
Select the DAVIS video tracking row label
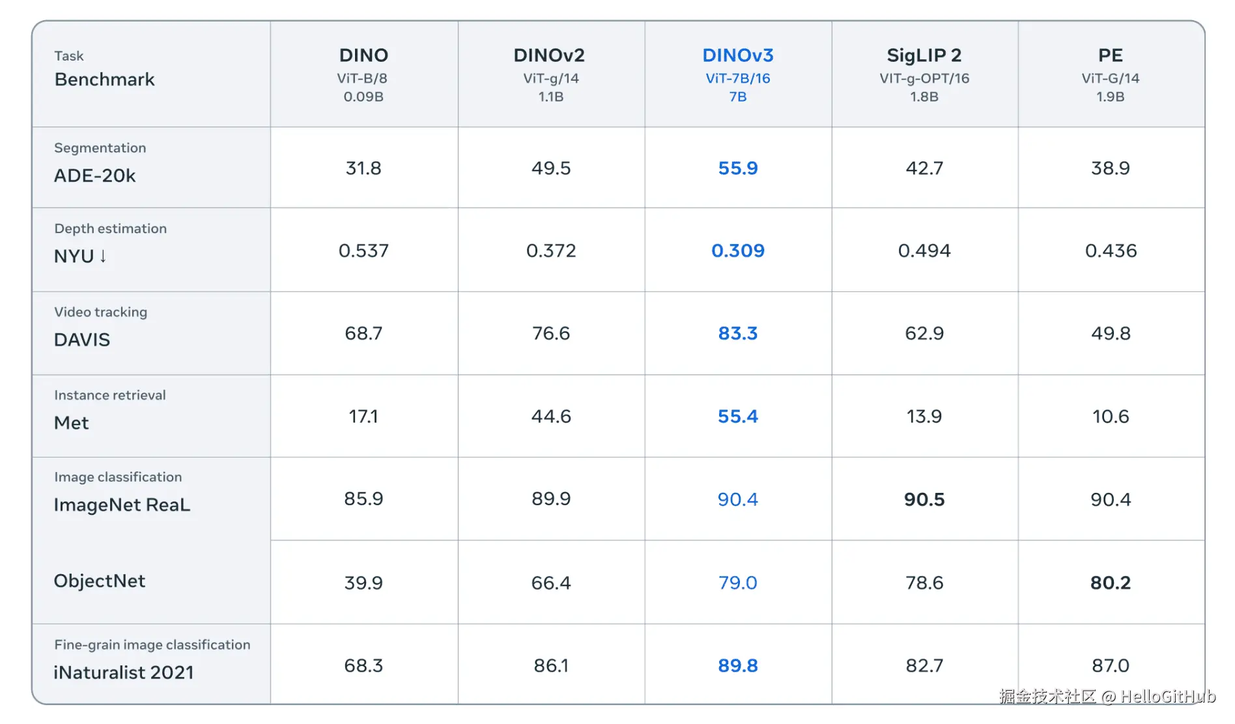pyautogui.click(x=82, y=340)
